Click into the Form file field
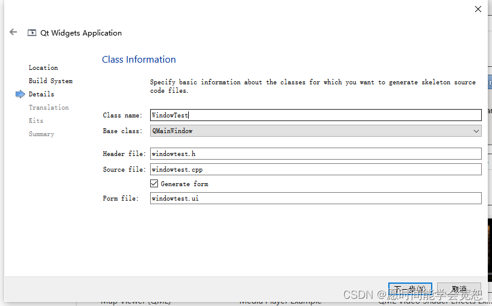This screenshot has width=492, height=306. pyautogui.click(x=316, y=198)
